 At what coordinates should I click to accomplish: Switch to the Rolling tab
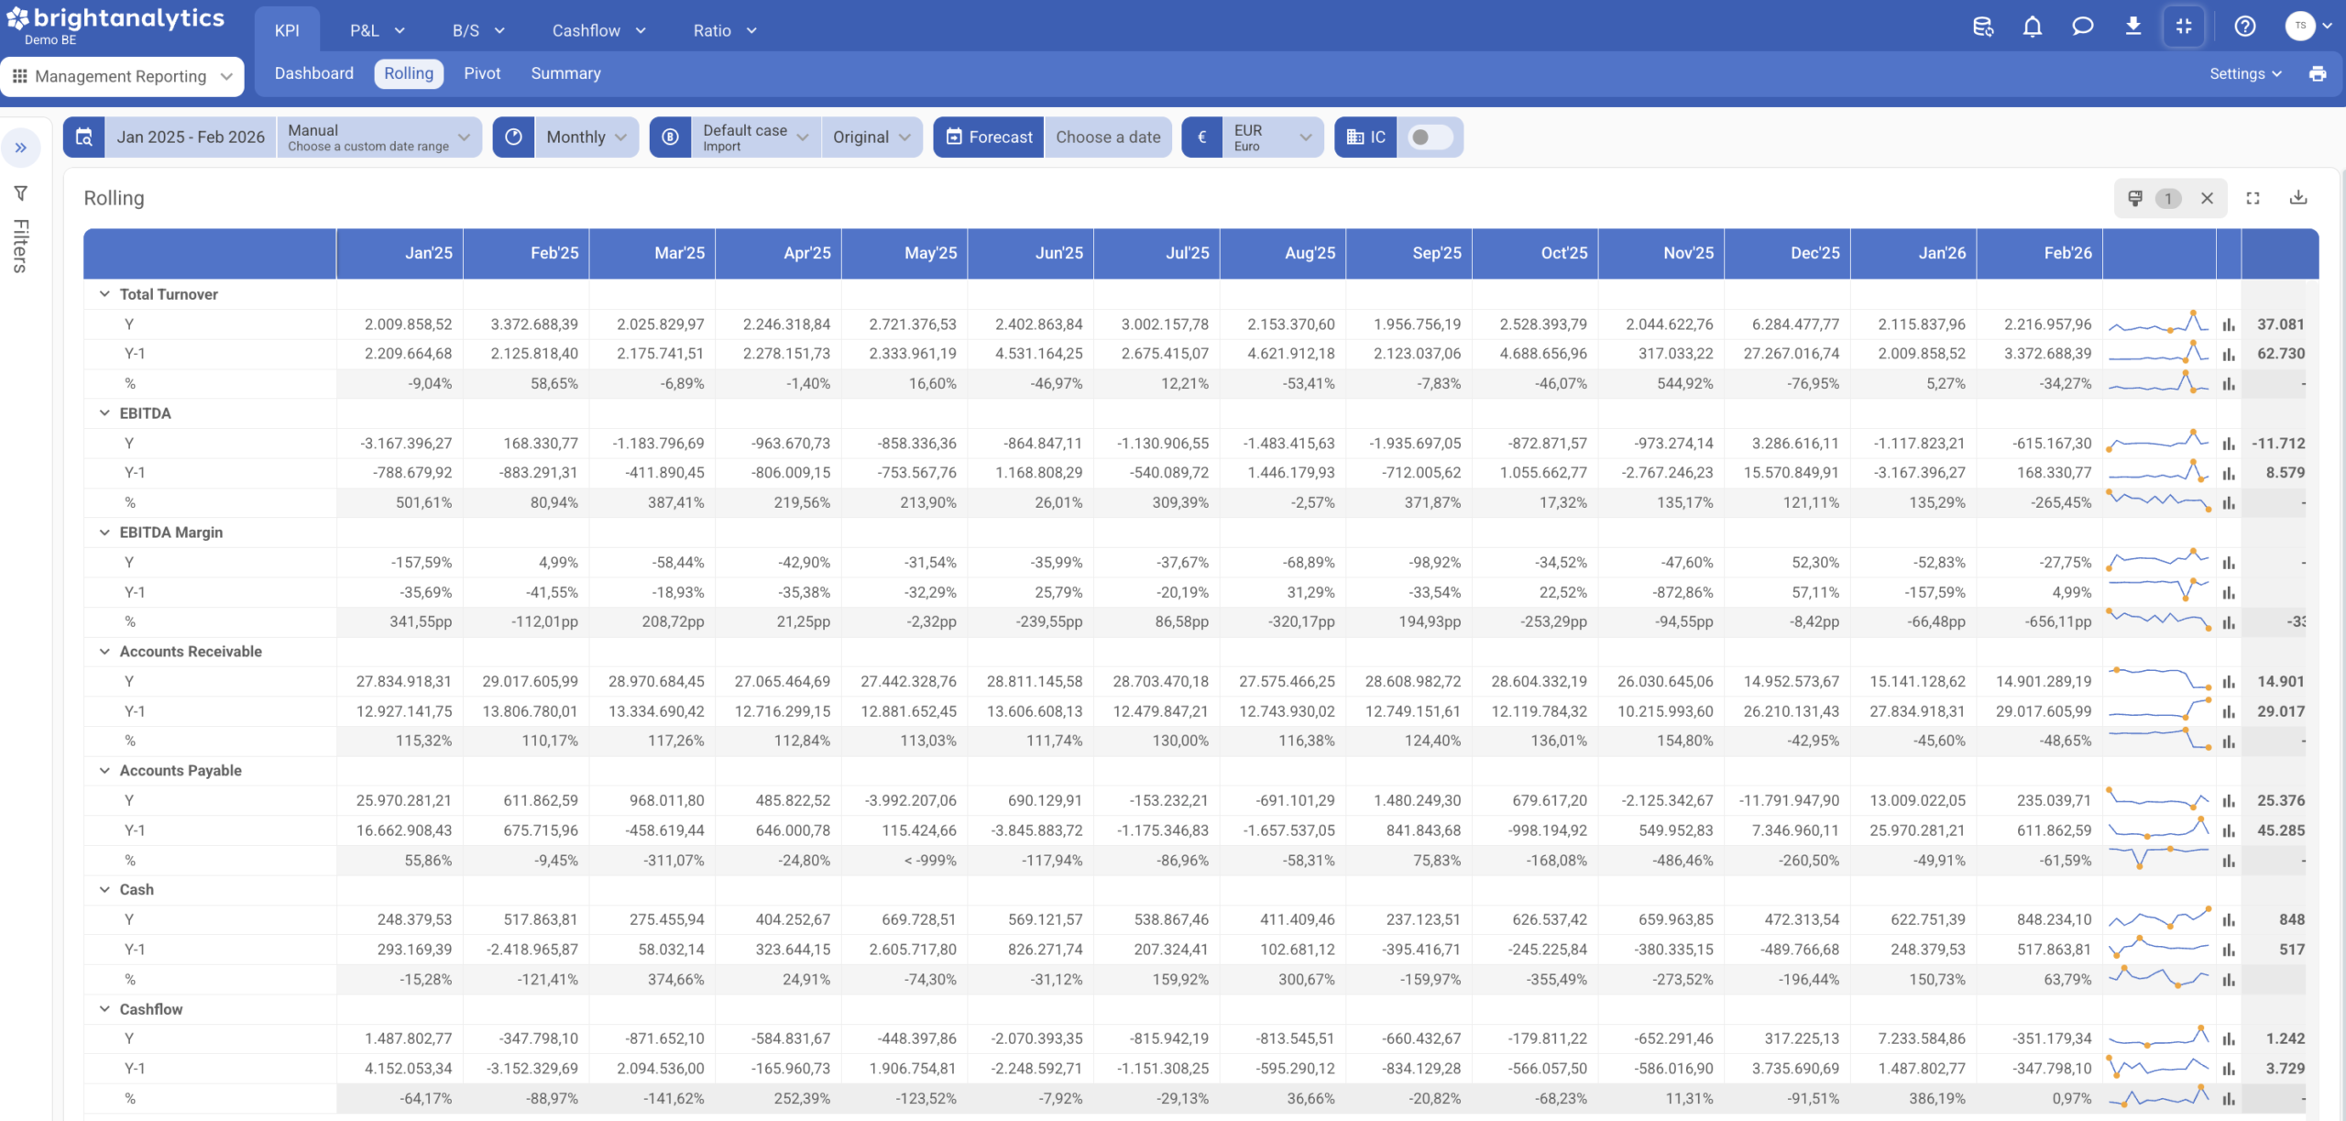[x=409, y=73]
